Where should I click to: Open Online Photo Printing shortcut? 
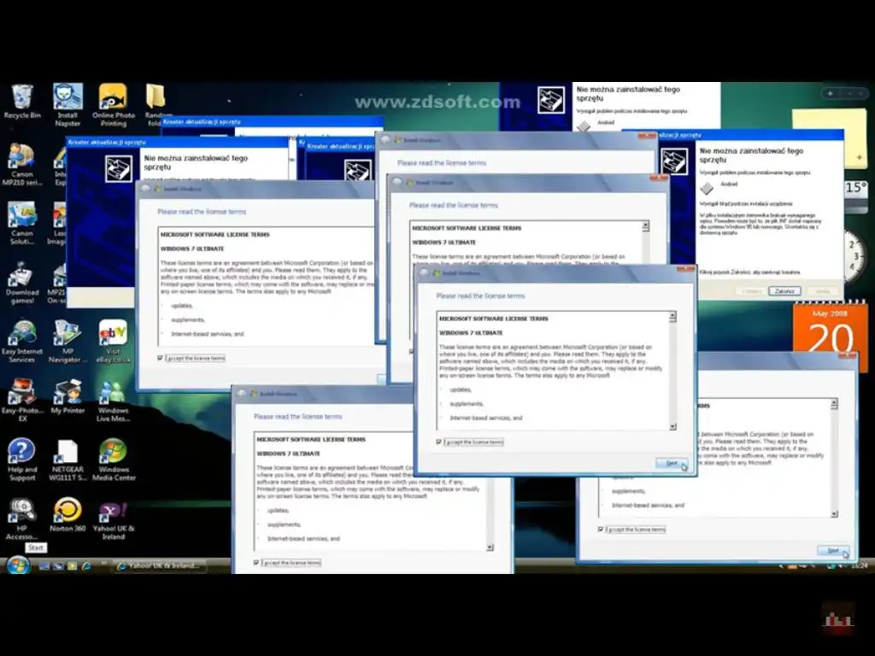[x=114, y=105]
